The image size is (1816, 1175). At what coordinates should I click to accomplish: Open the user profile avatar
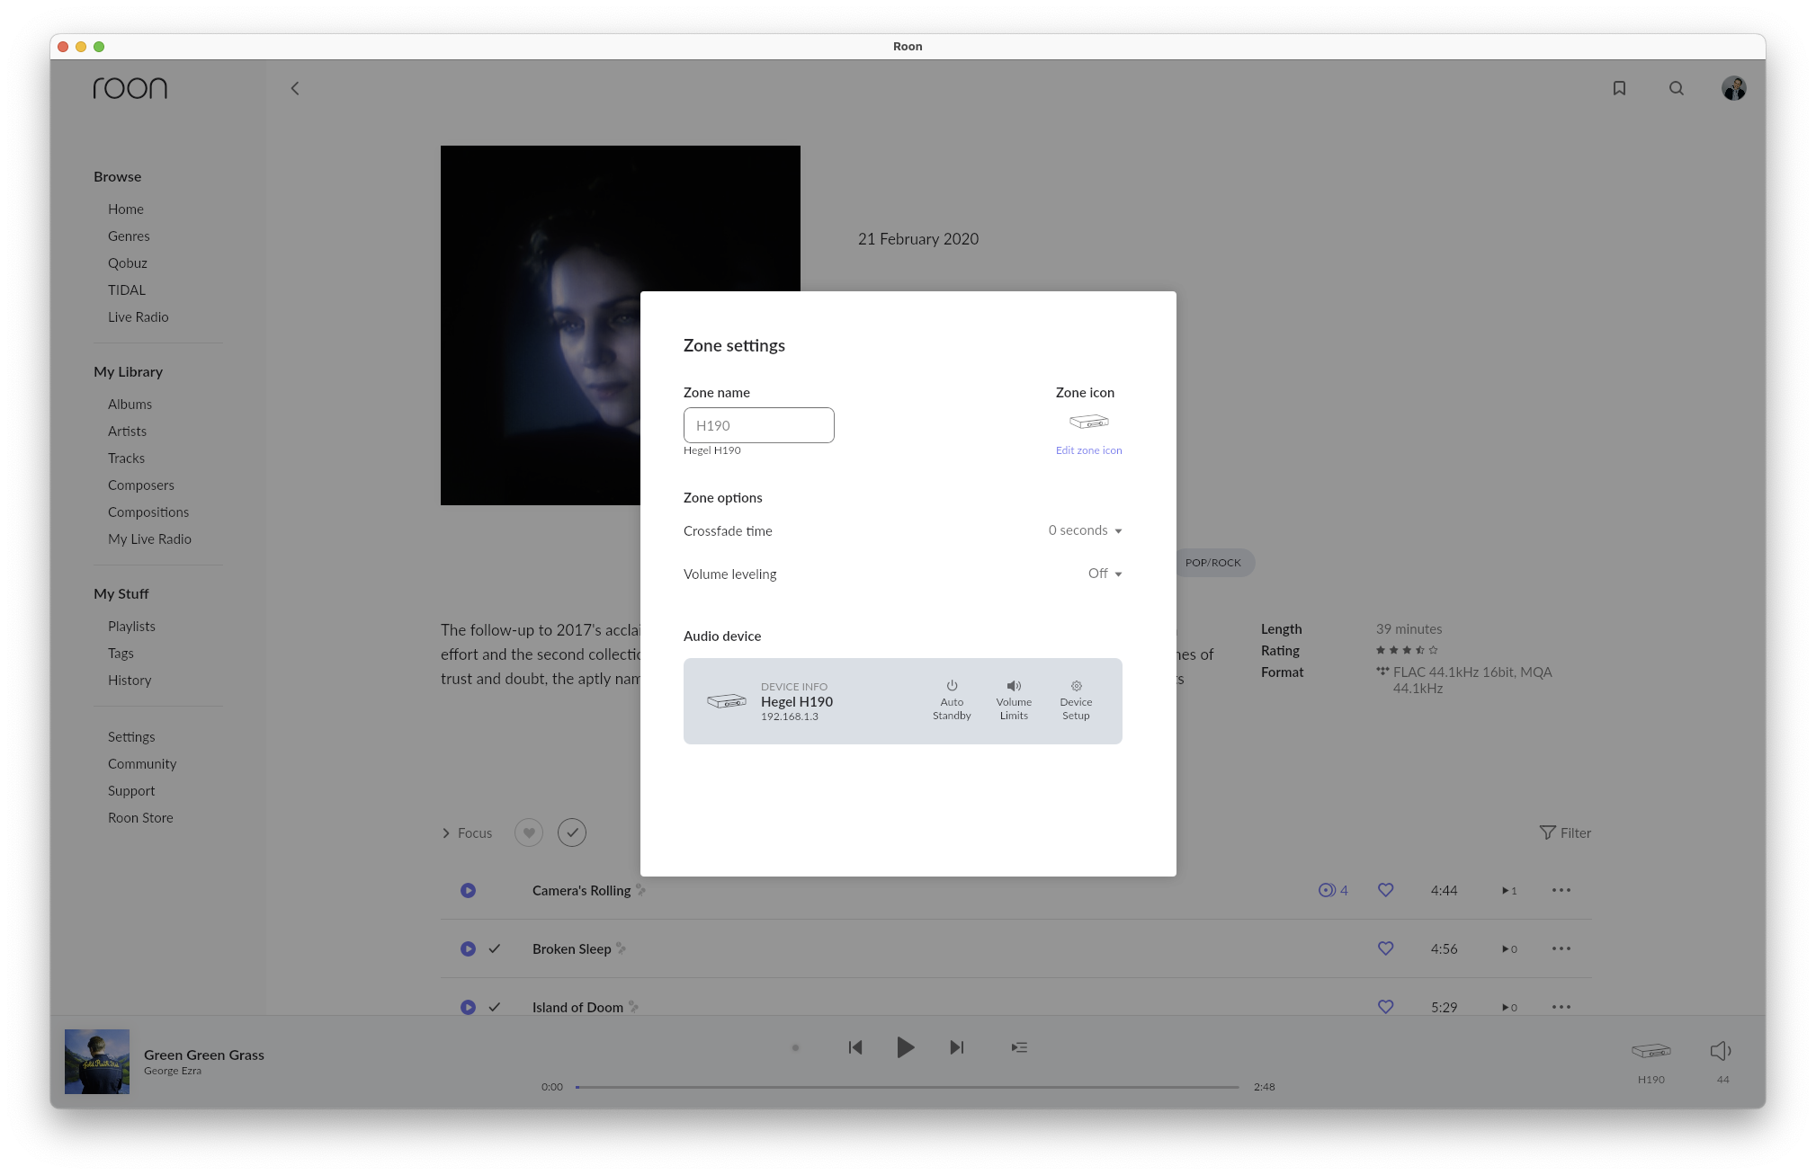click(1734, 88)
